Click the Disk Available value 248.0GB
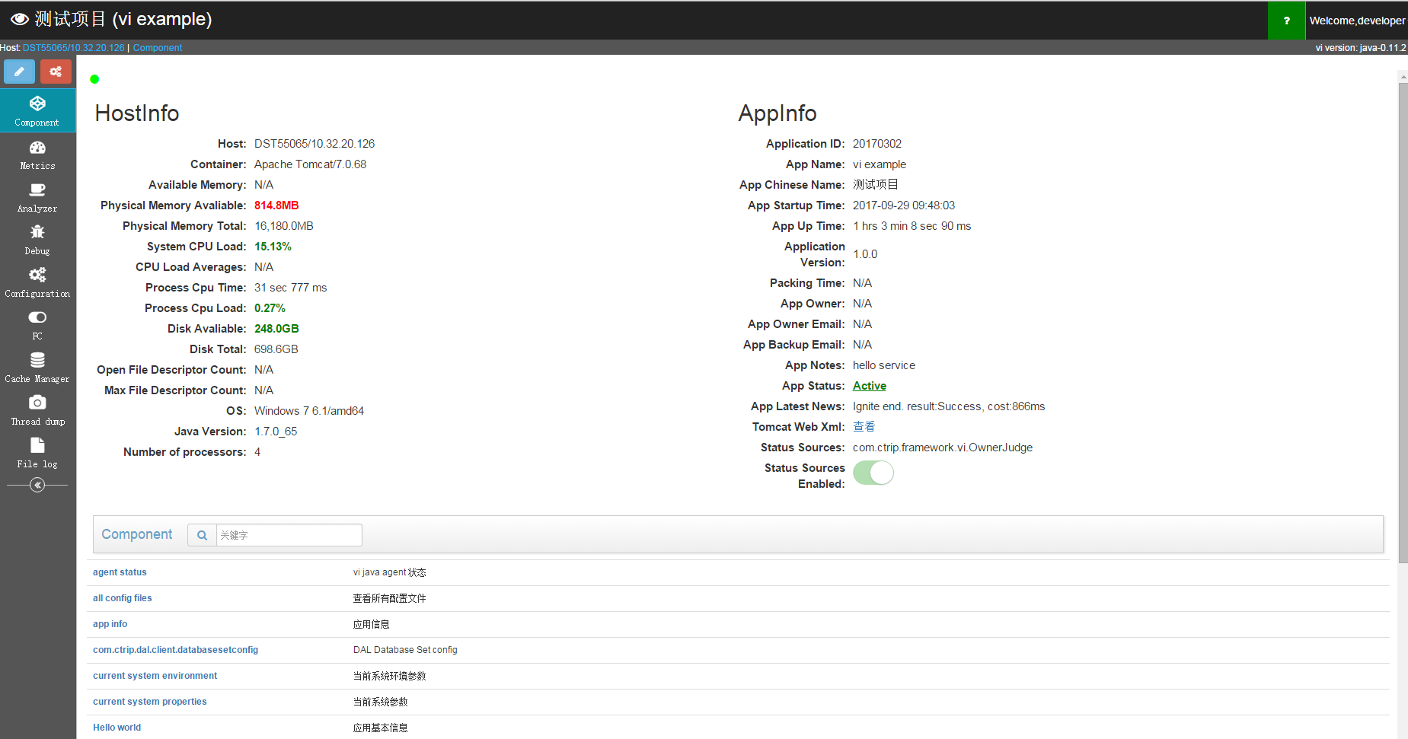The width and height of the screenshot is (1408, 739). 276,329
